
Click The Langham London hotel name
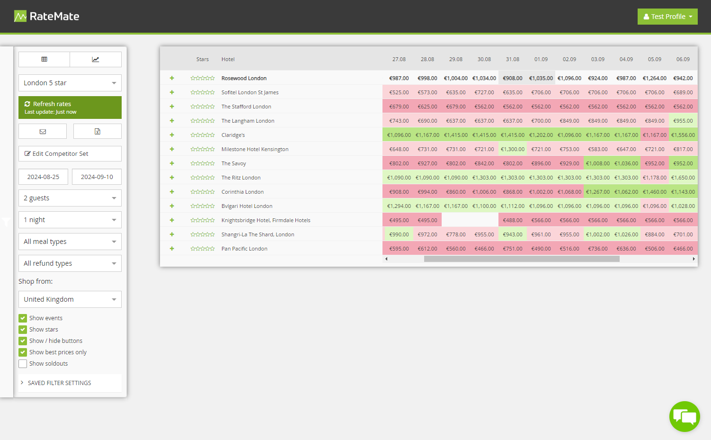tap(248, 121)
